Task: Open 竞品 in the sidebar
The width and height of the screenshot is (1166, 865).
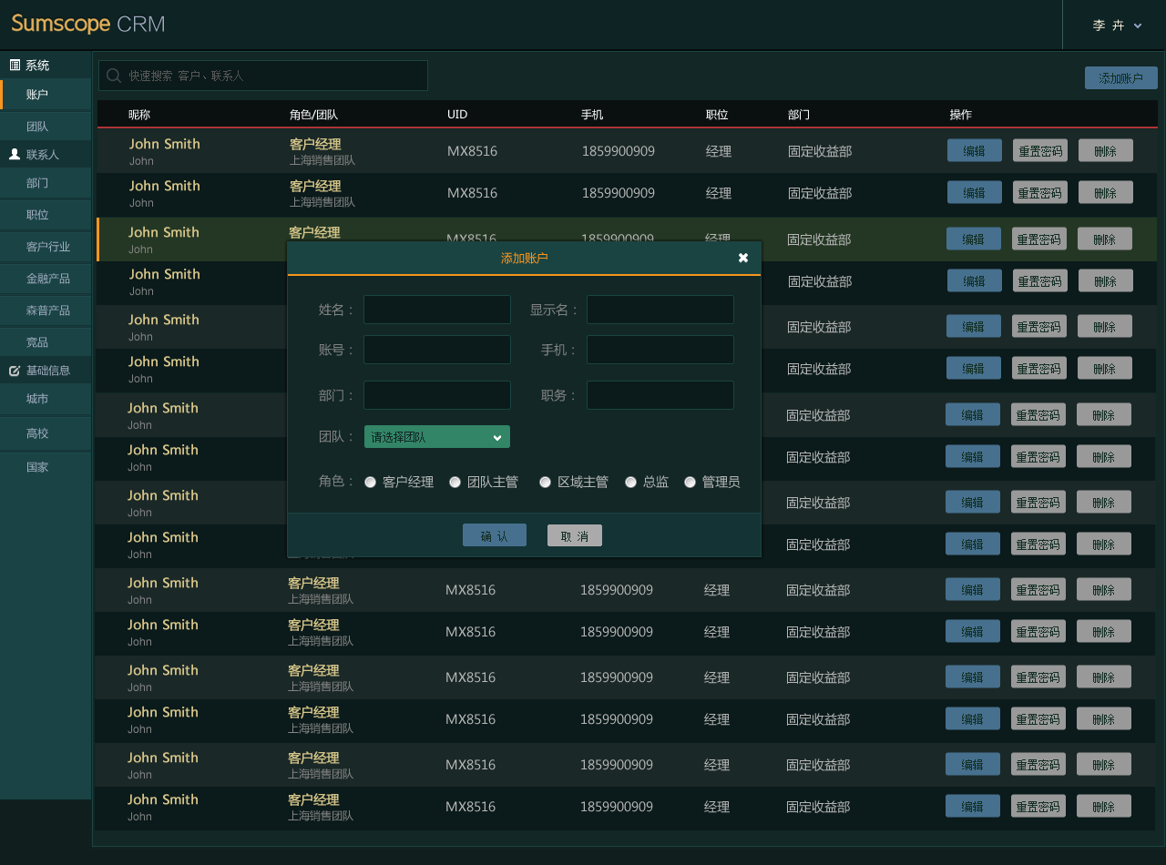Action: tap(46, 342)
